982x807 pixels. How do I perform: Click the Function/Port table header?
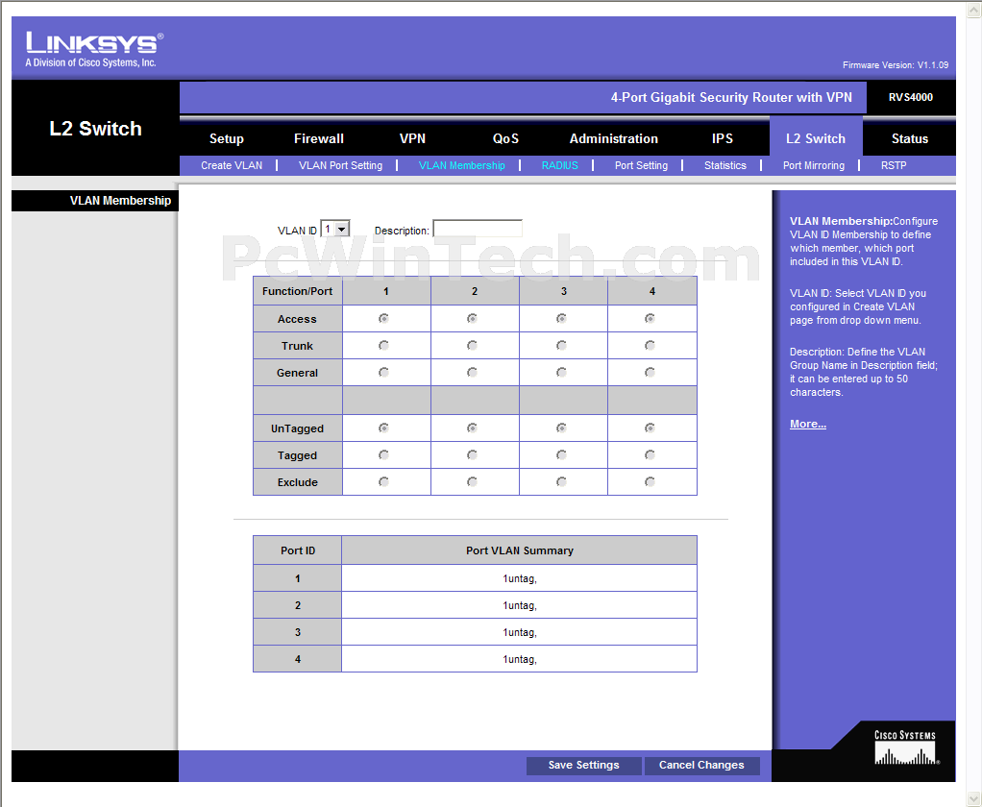click(298, 292)
